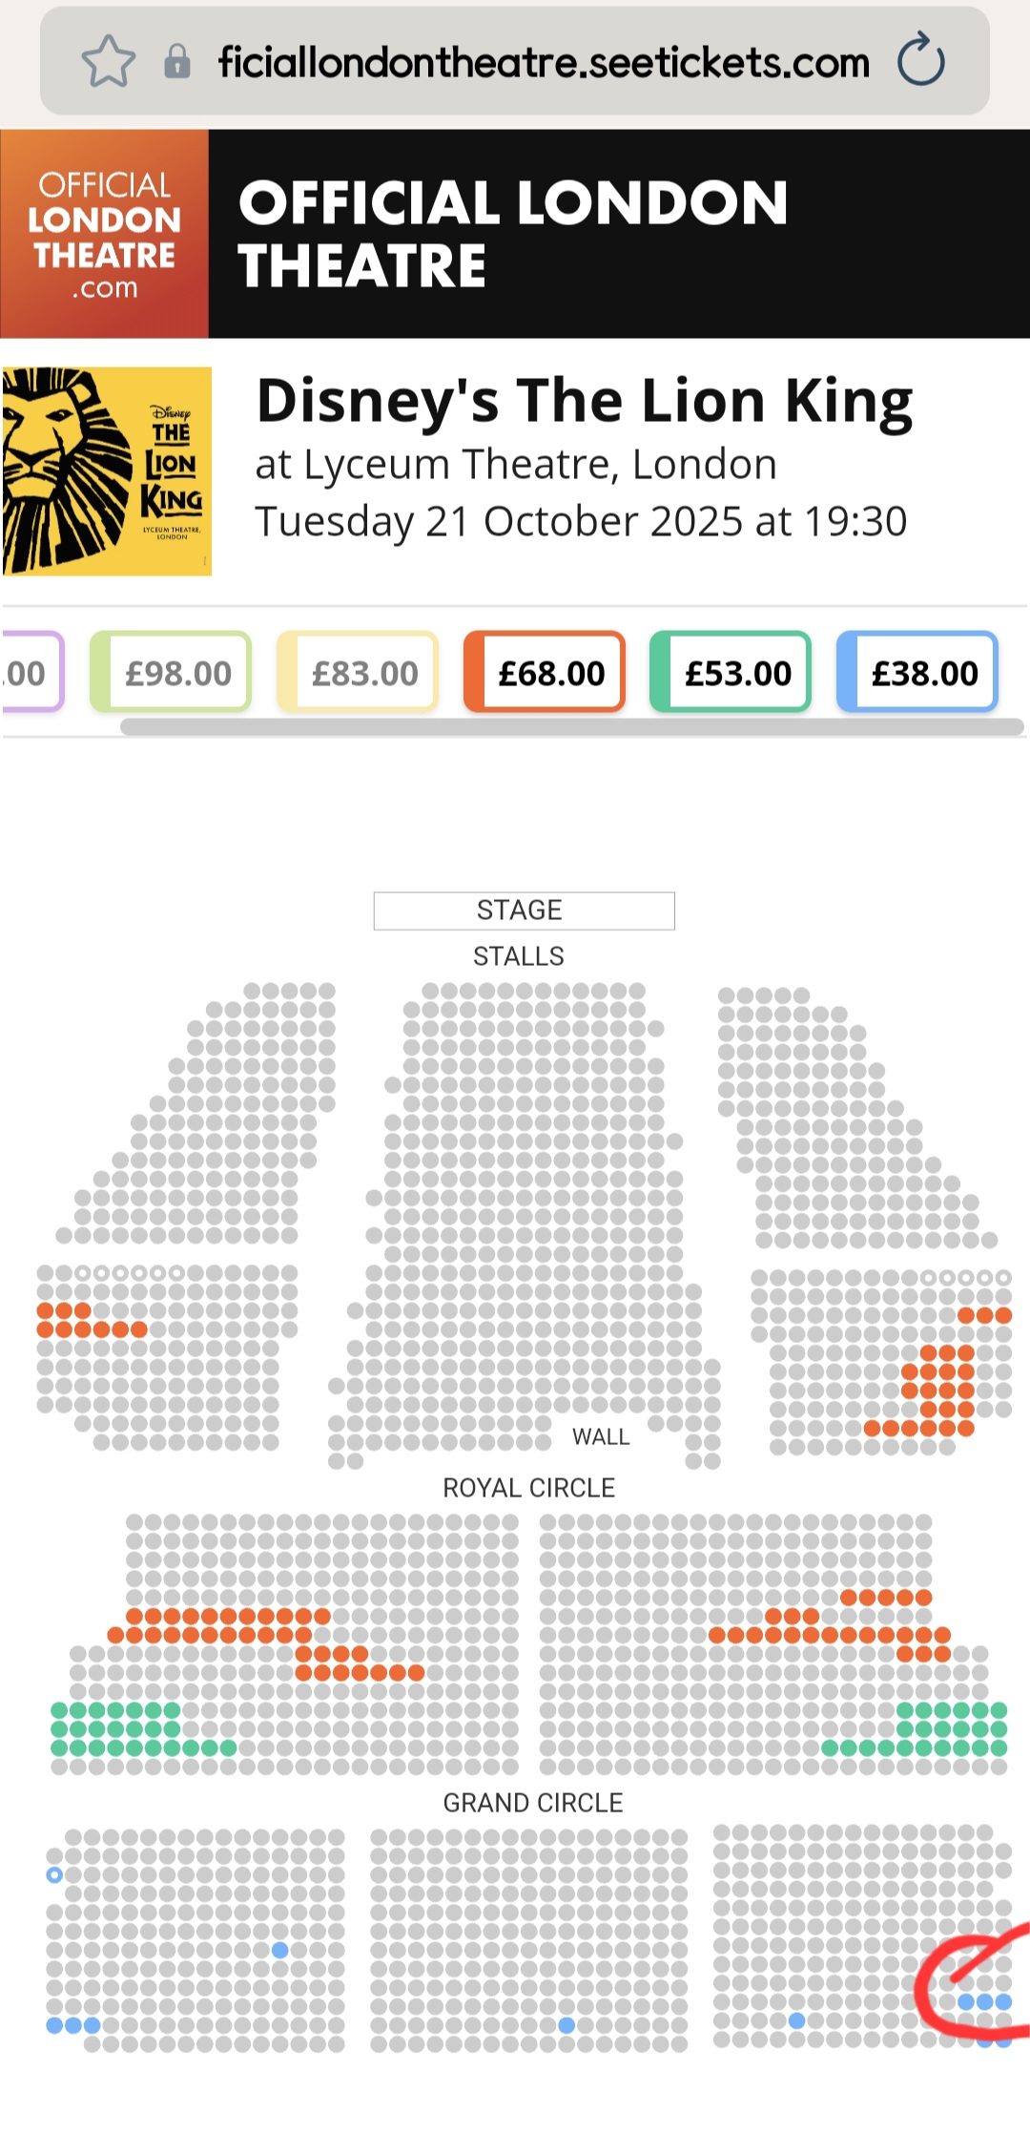The image size is (1030, 2134).
Task: Tap the reload page icon
Action: point(920,60)
